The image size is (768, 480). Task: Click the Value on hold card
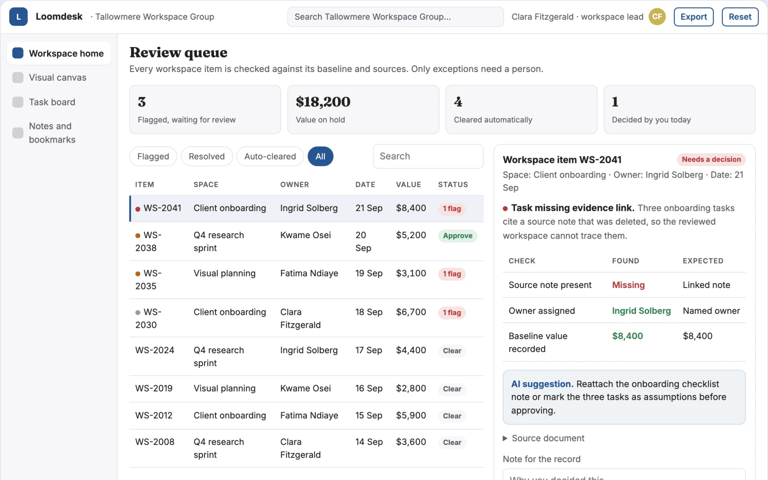tap(363, 109)
